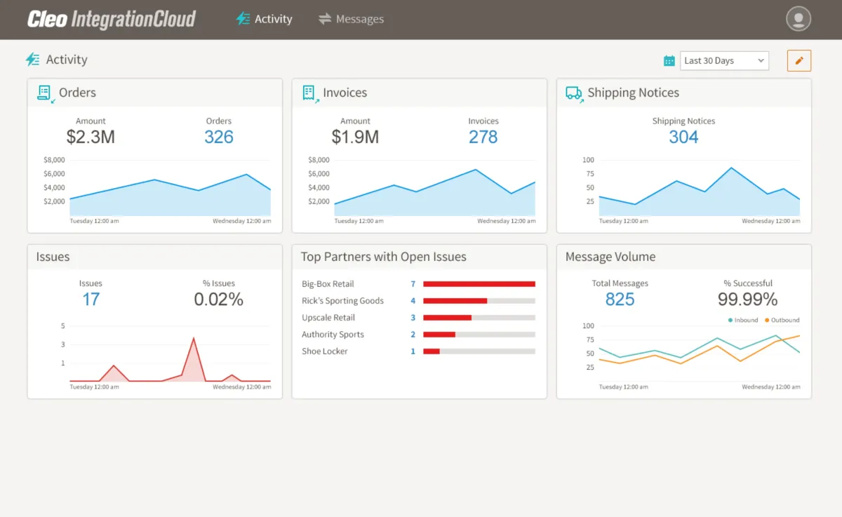Click the 278 invoices count link
Viewport: 842px width, 517px height.
tap(483, 137)
